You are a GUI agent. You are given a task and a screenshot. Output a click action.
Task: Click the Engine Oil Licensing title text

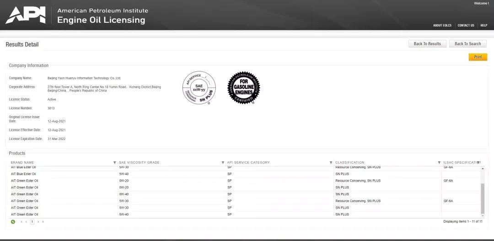(x=101, y=20)
